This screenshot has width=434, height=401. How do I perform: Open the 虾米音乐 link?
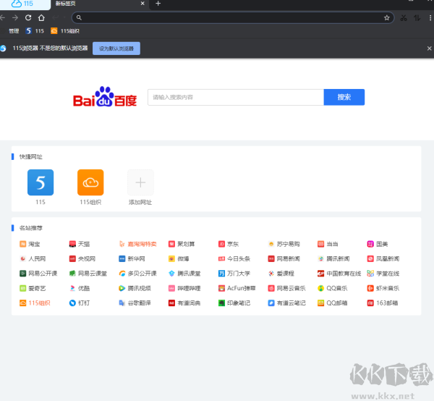(x=383, y=288)
